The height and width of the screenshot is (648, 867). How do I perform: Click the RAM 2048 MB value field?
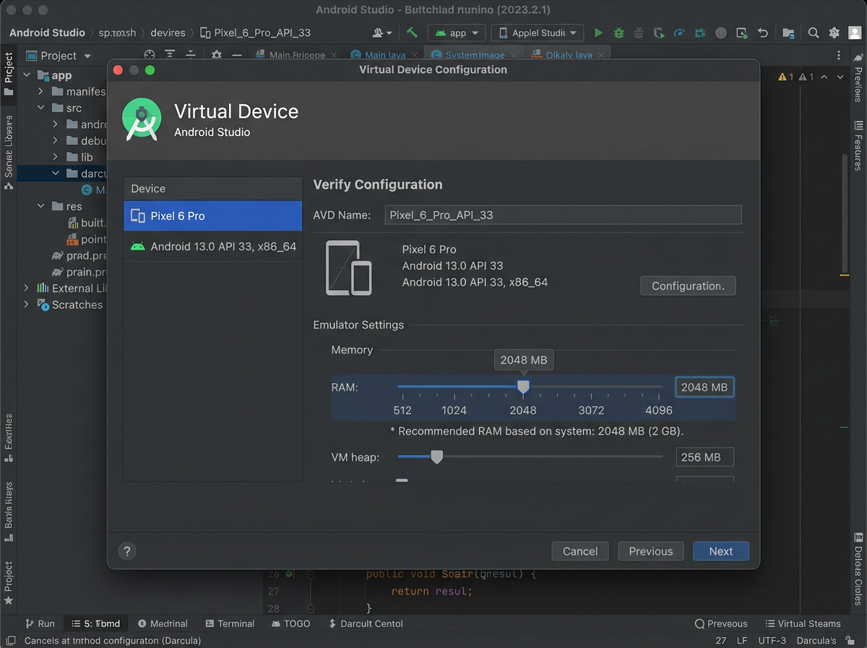(x=704, y=387)
